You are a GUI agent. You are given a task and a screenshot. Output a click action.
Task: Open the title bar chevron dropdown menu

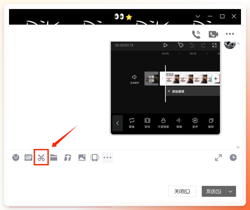pos(198,17)
